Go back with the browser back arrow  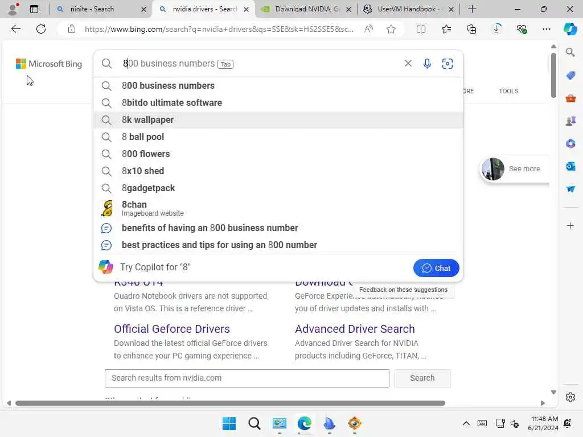click(x=15, y=29)
